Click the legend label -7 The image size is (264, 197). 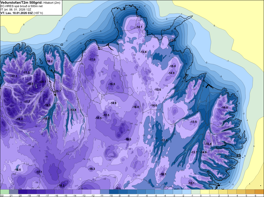click(x=138, y=196)
